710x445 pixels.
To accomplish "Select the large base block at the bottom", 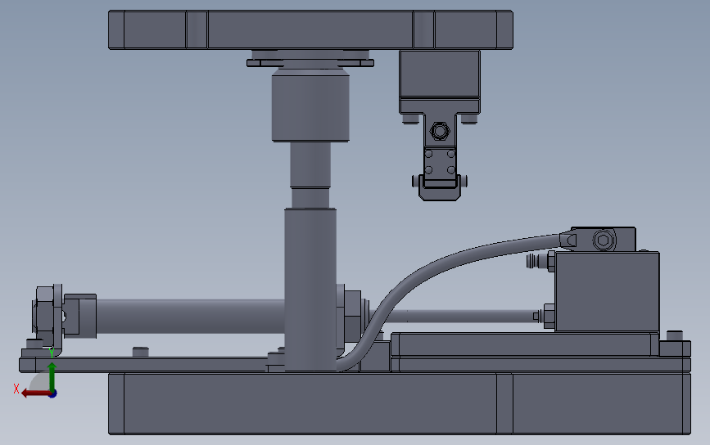I will pyautogui.click(x=400, y=403).
